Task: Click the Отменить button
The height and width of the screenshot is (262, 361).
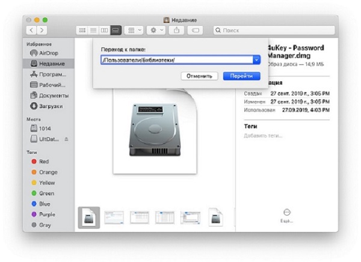Action: pyautogui.click(x=199, y=76)
